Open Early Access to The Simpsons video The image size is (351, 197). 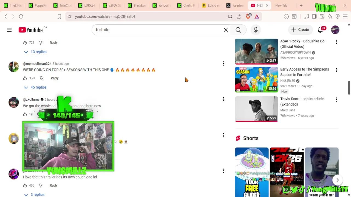tap(304, 72)
